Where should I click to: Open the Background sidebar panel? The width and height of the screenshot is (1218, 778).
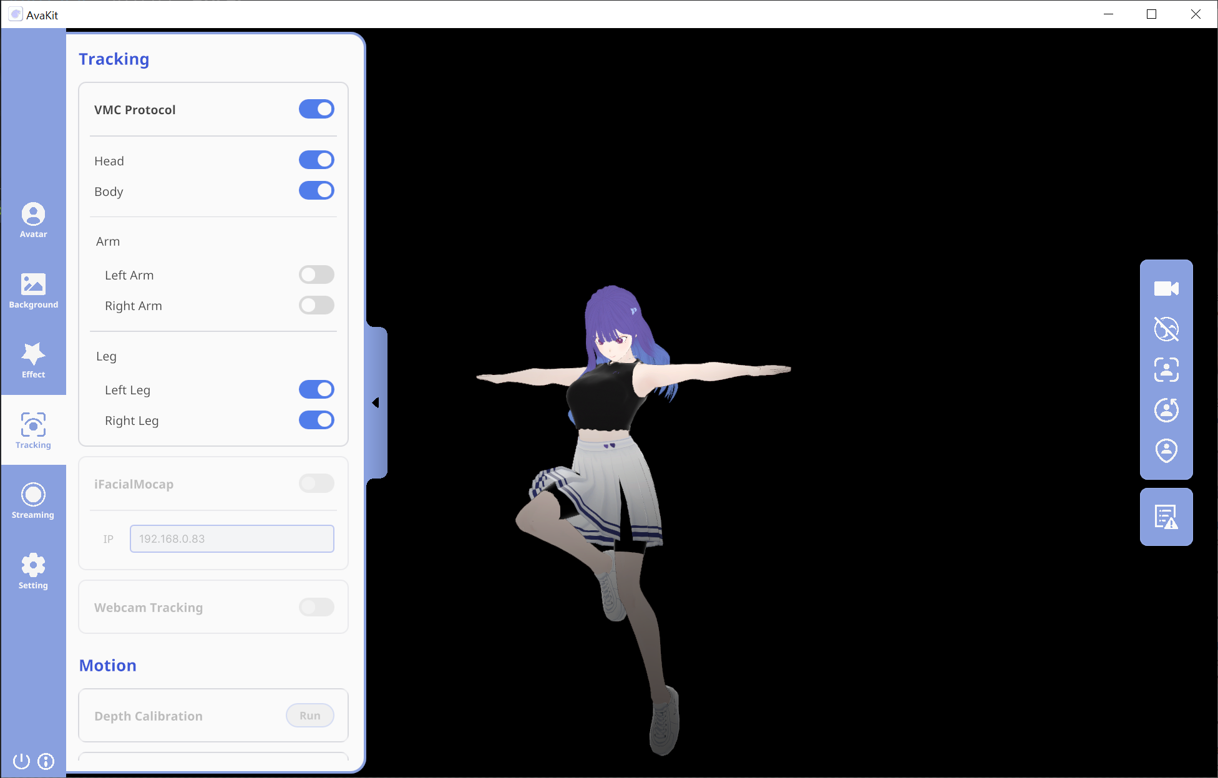click(x=33, y=291)
